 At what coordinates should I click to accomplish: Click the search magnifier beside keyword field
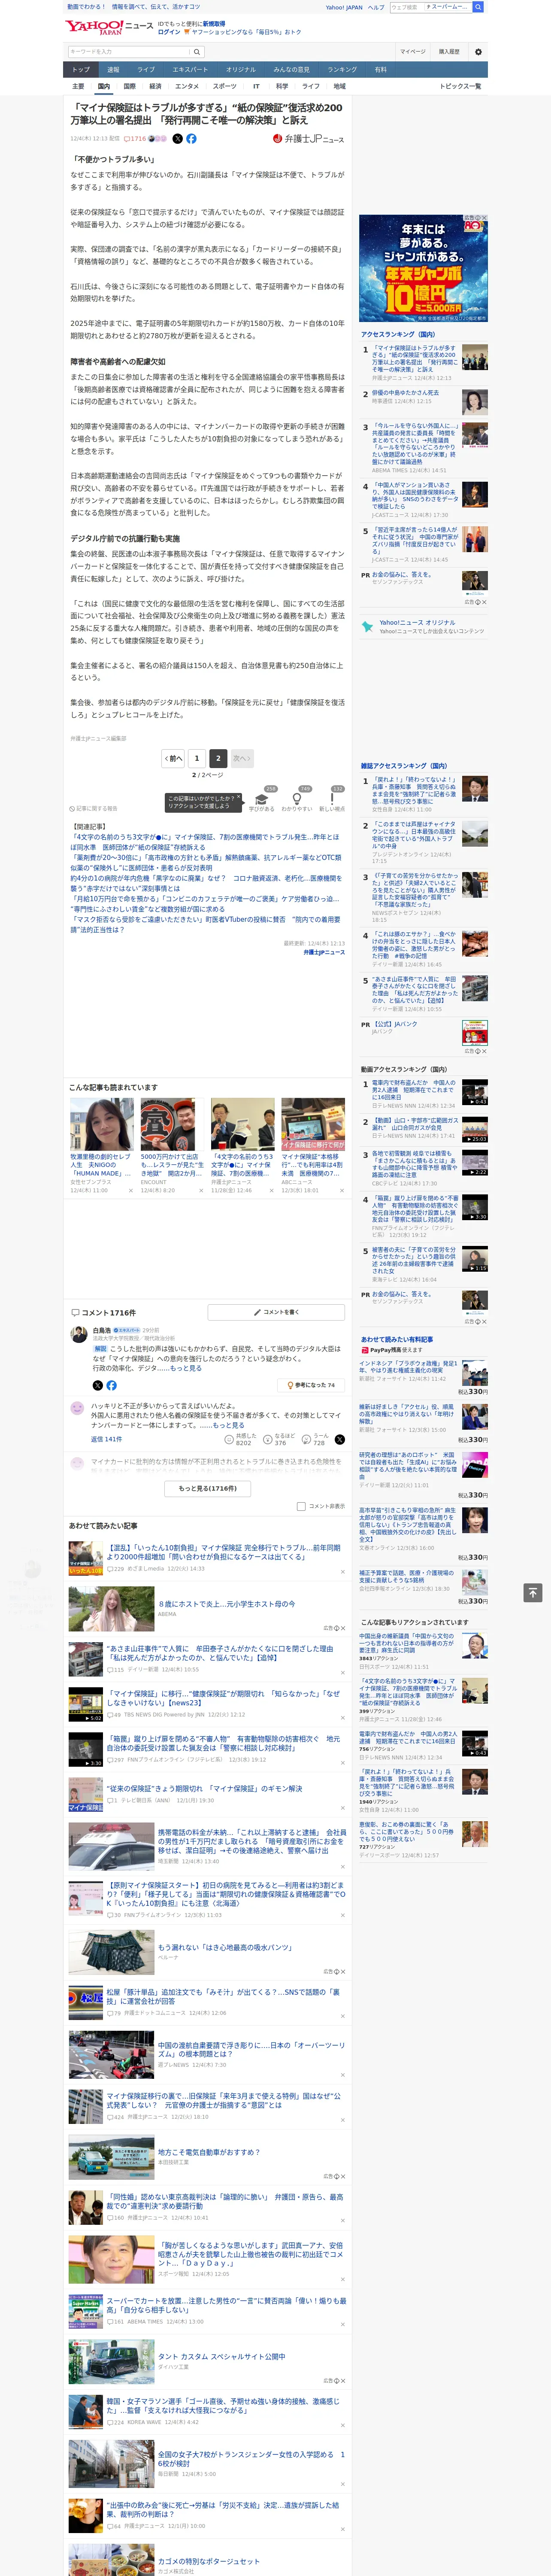197,52
